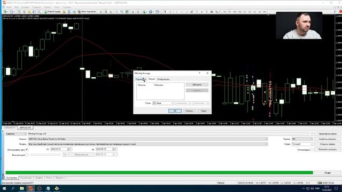Set timeframe to M1
The width and height of the screenshot is (342, 192).
click(224, 12)
